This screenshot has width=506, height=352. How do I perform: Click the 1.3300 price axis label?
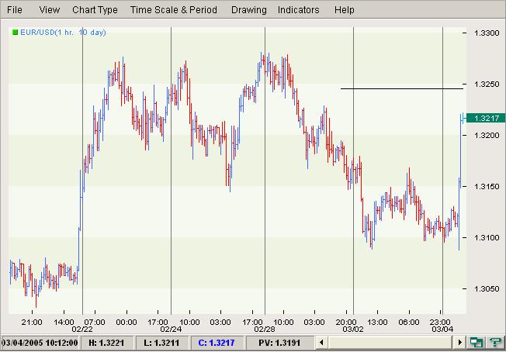pos(487,33)
